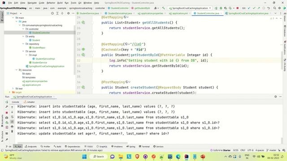
Task: Open the Navigate menu
Action: click(32, 3)
